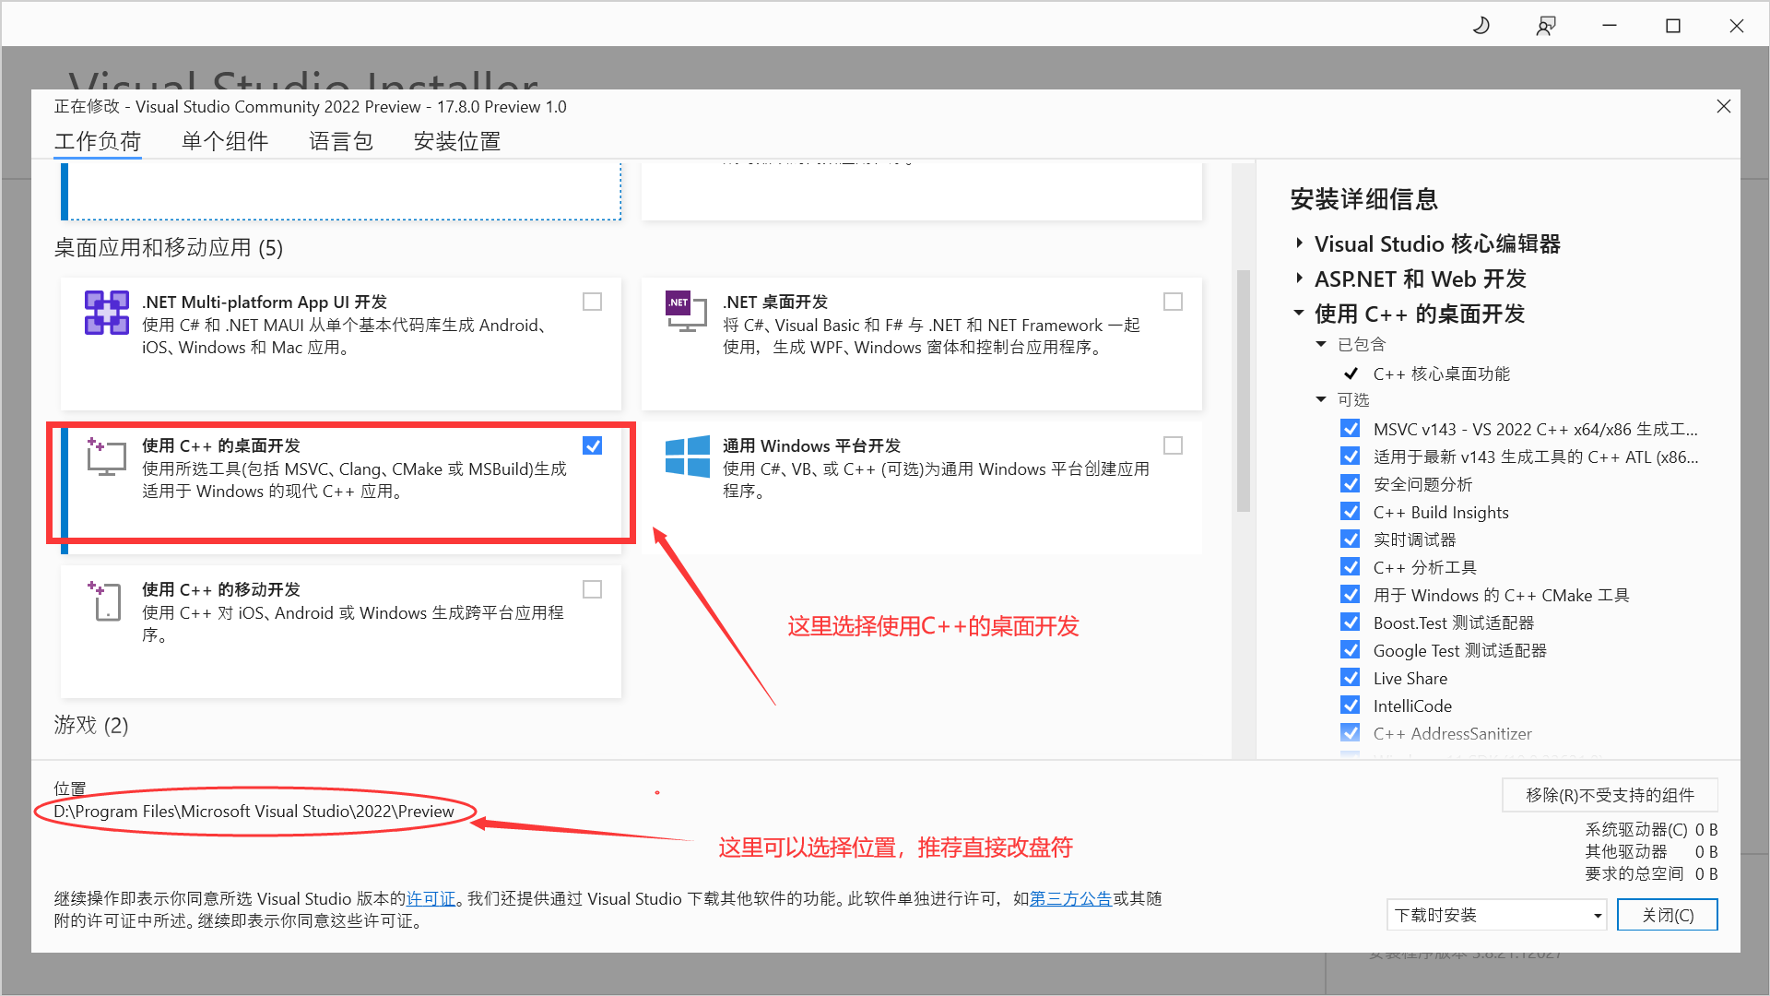Click the workloads list vertical scrollbar

tap(1243, 390)
